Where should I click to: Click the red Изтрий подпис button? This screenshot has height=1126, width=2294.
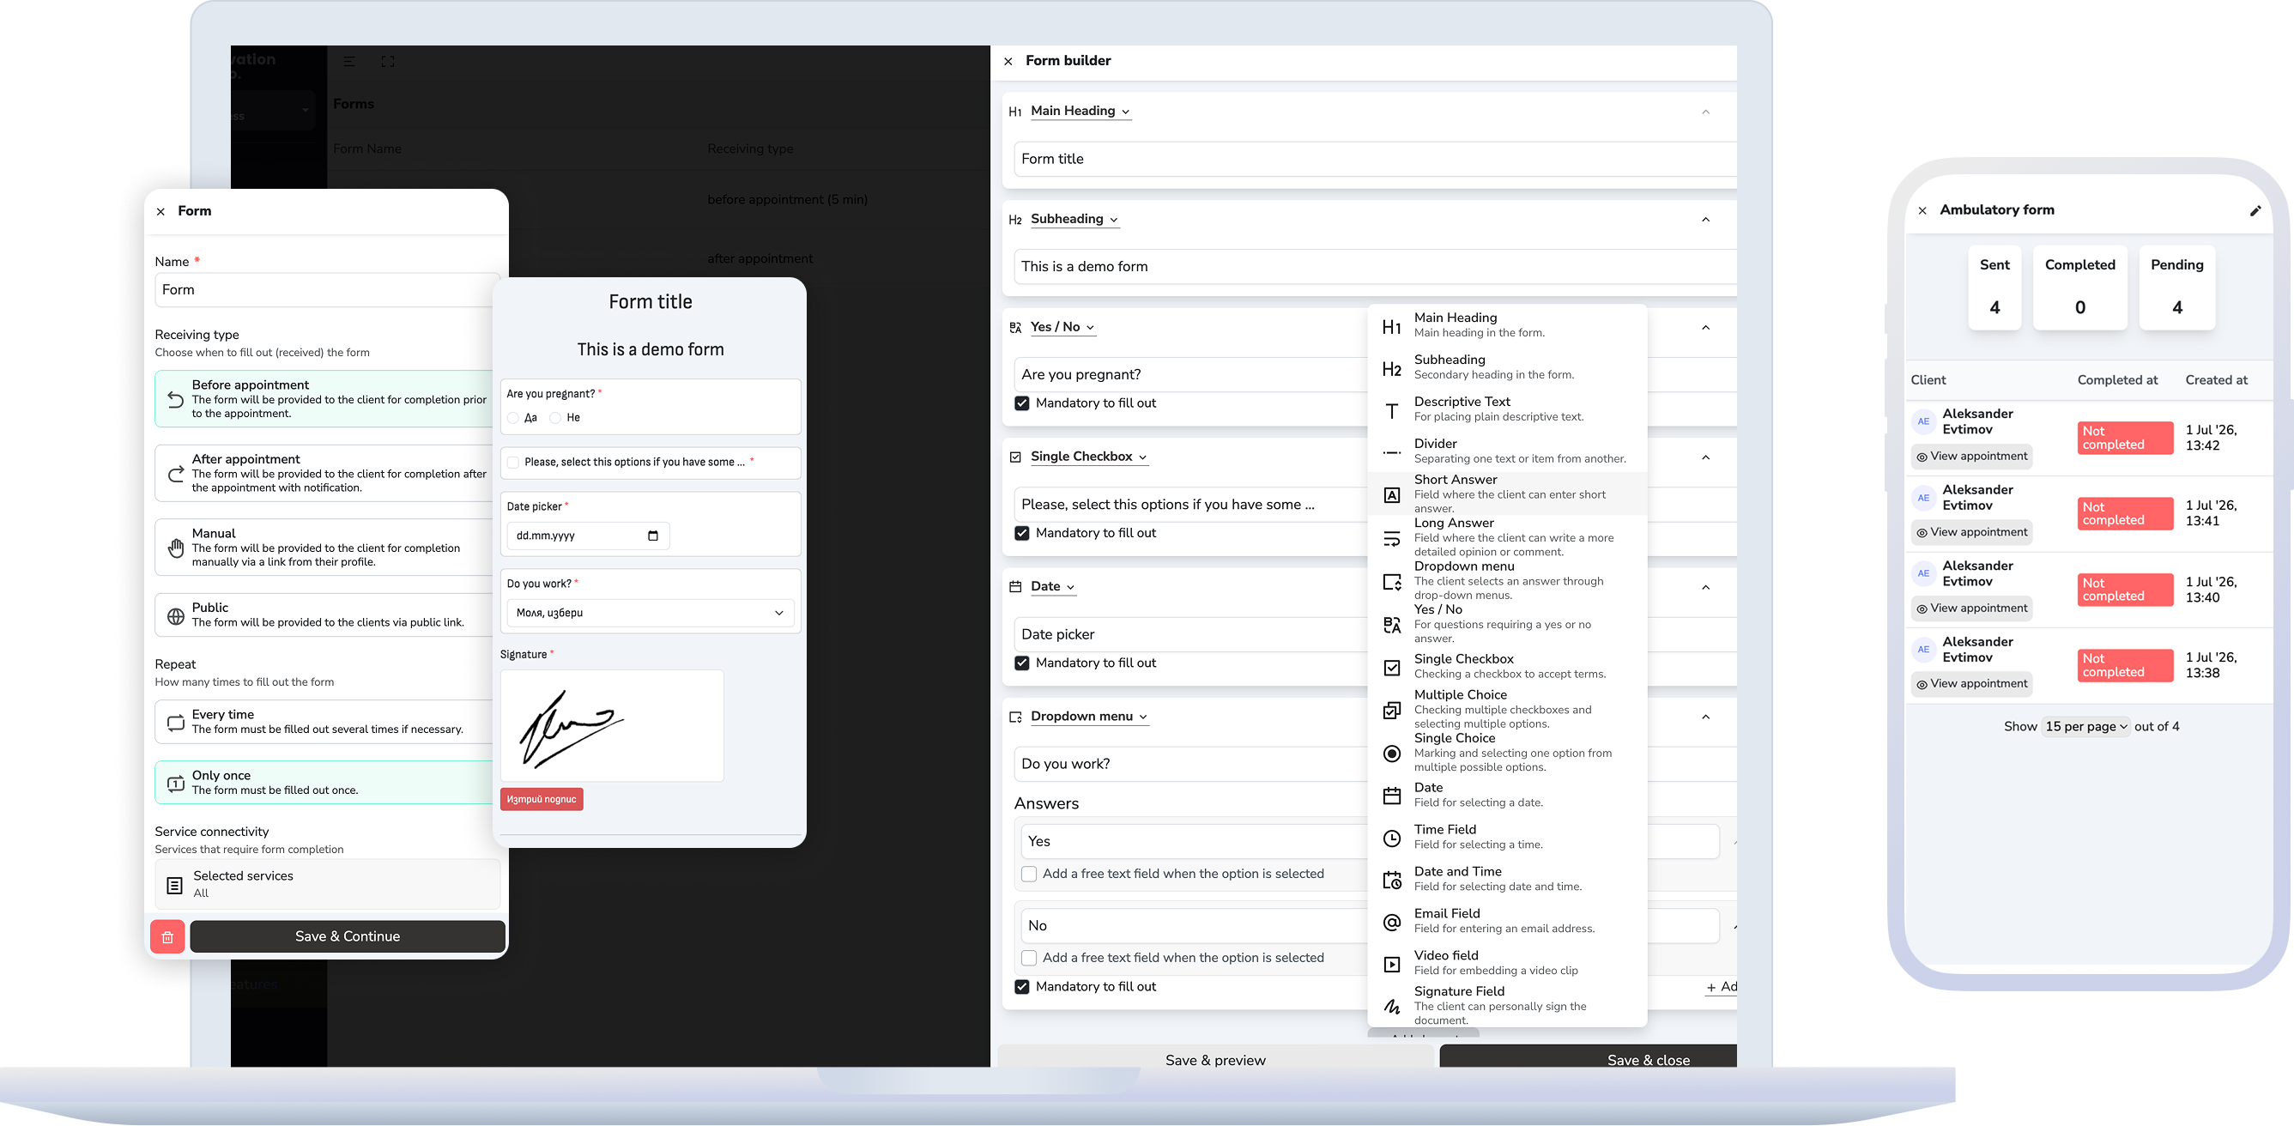coord(542,800)
